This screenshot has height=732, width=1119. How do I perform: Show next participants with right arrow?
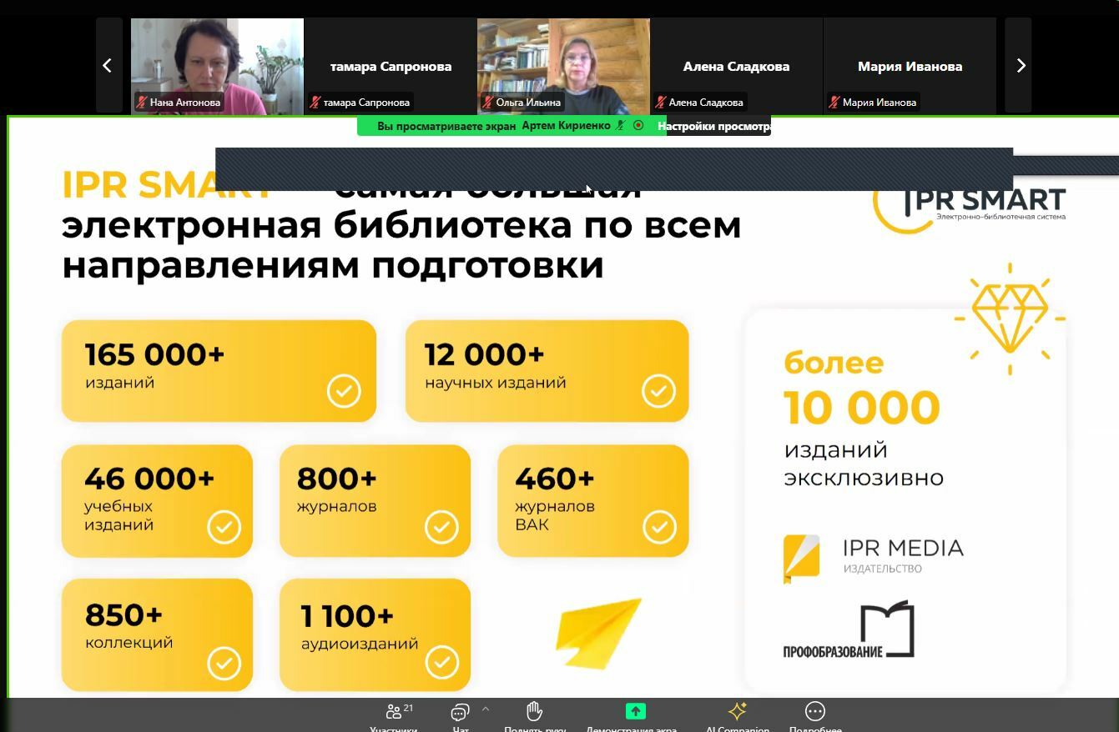[1020, 65]
